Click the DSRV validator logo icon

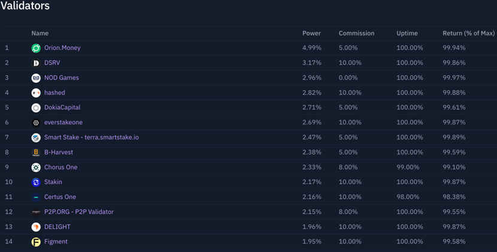[36, 63]
